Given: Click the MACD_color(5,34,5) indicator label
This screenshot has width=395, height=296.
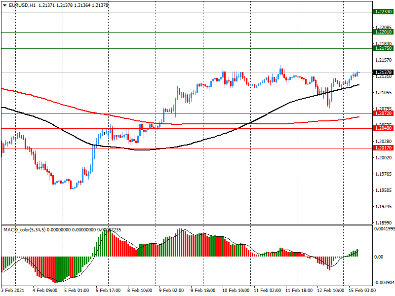Looking at the screenshot, I should (25, 230).
